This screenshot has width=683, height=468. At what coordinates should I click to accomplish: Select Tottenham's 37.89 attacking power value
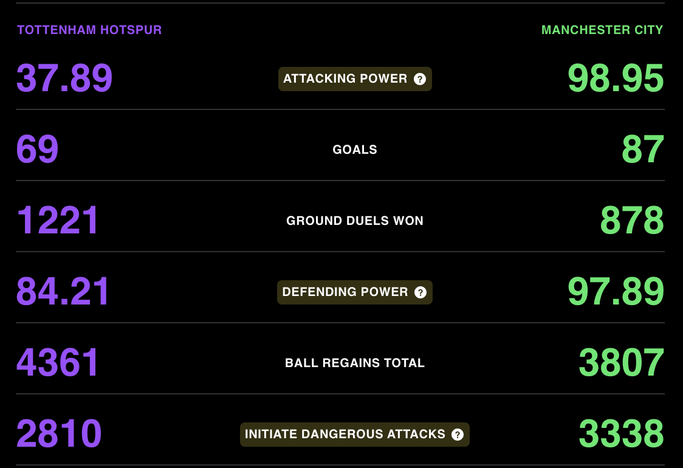pos(64,78)
